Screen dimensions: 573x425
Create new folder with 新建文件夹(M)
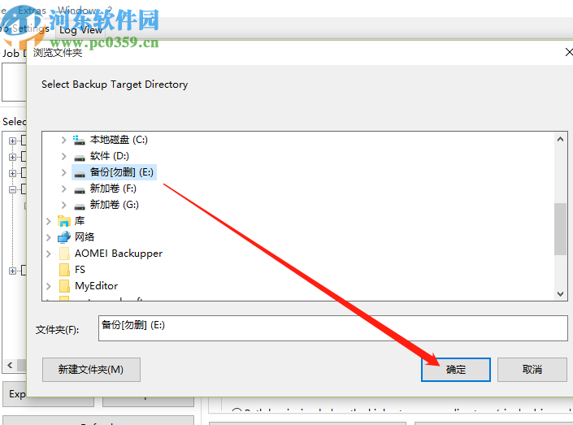91,370
